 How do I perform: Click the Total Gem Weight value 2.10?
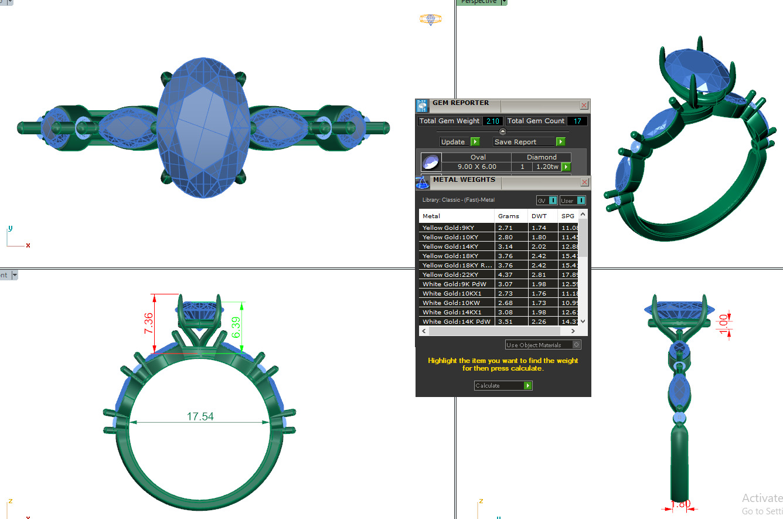492,121
